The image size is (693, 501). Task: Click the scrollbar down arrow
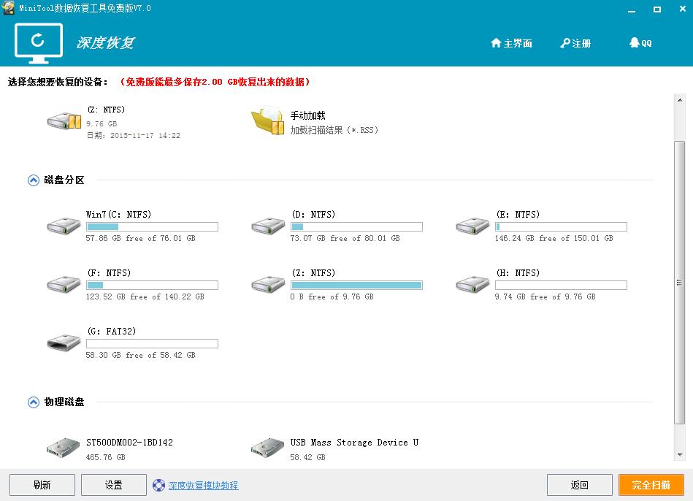click(x=680, y=454)
